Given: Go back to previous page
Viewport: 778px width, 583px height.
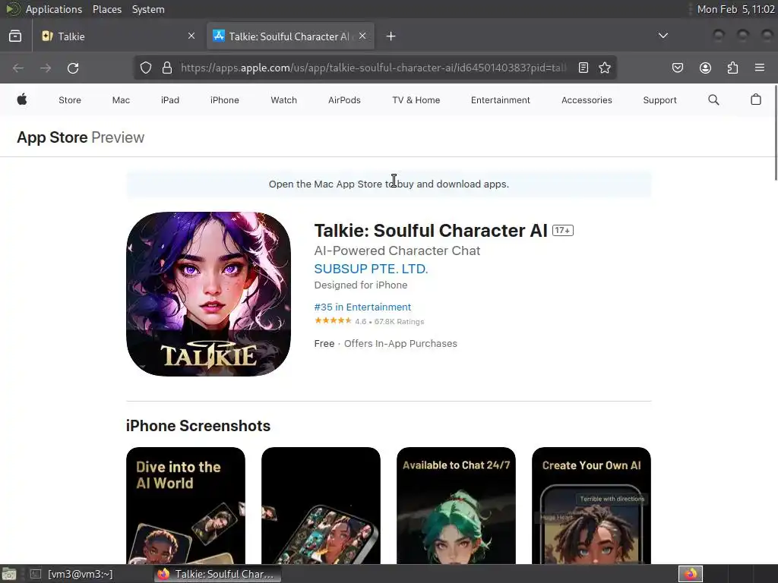Looking at the screenshot, I should point(18,68).
